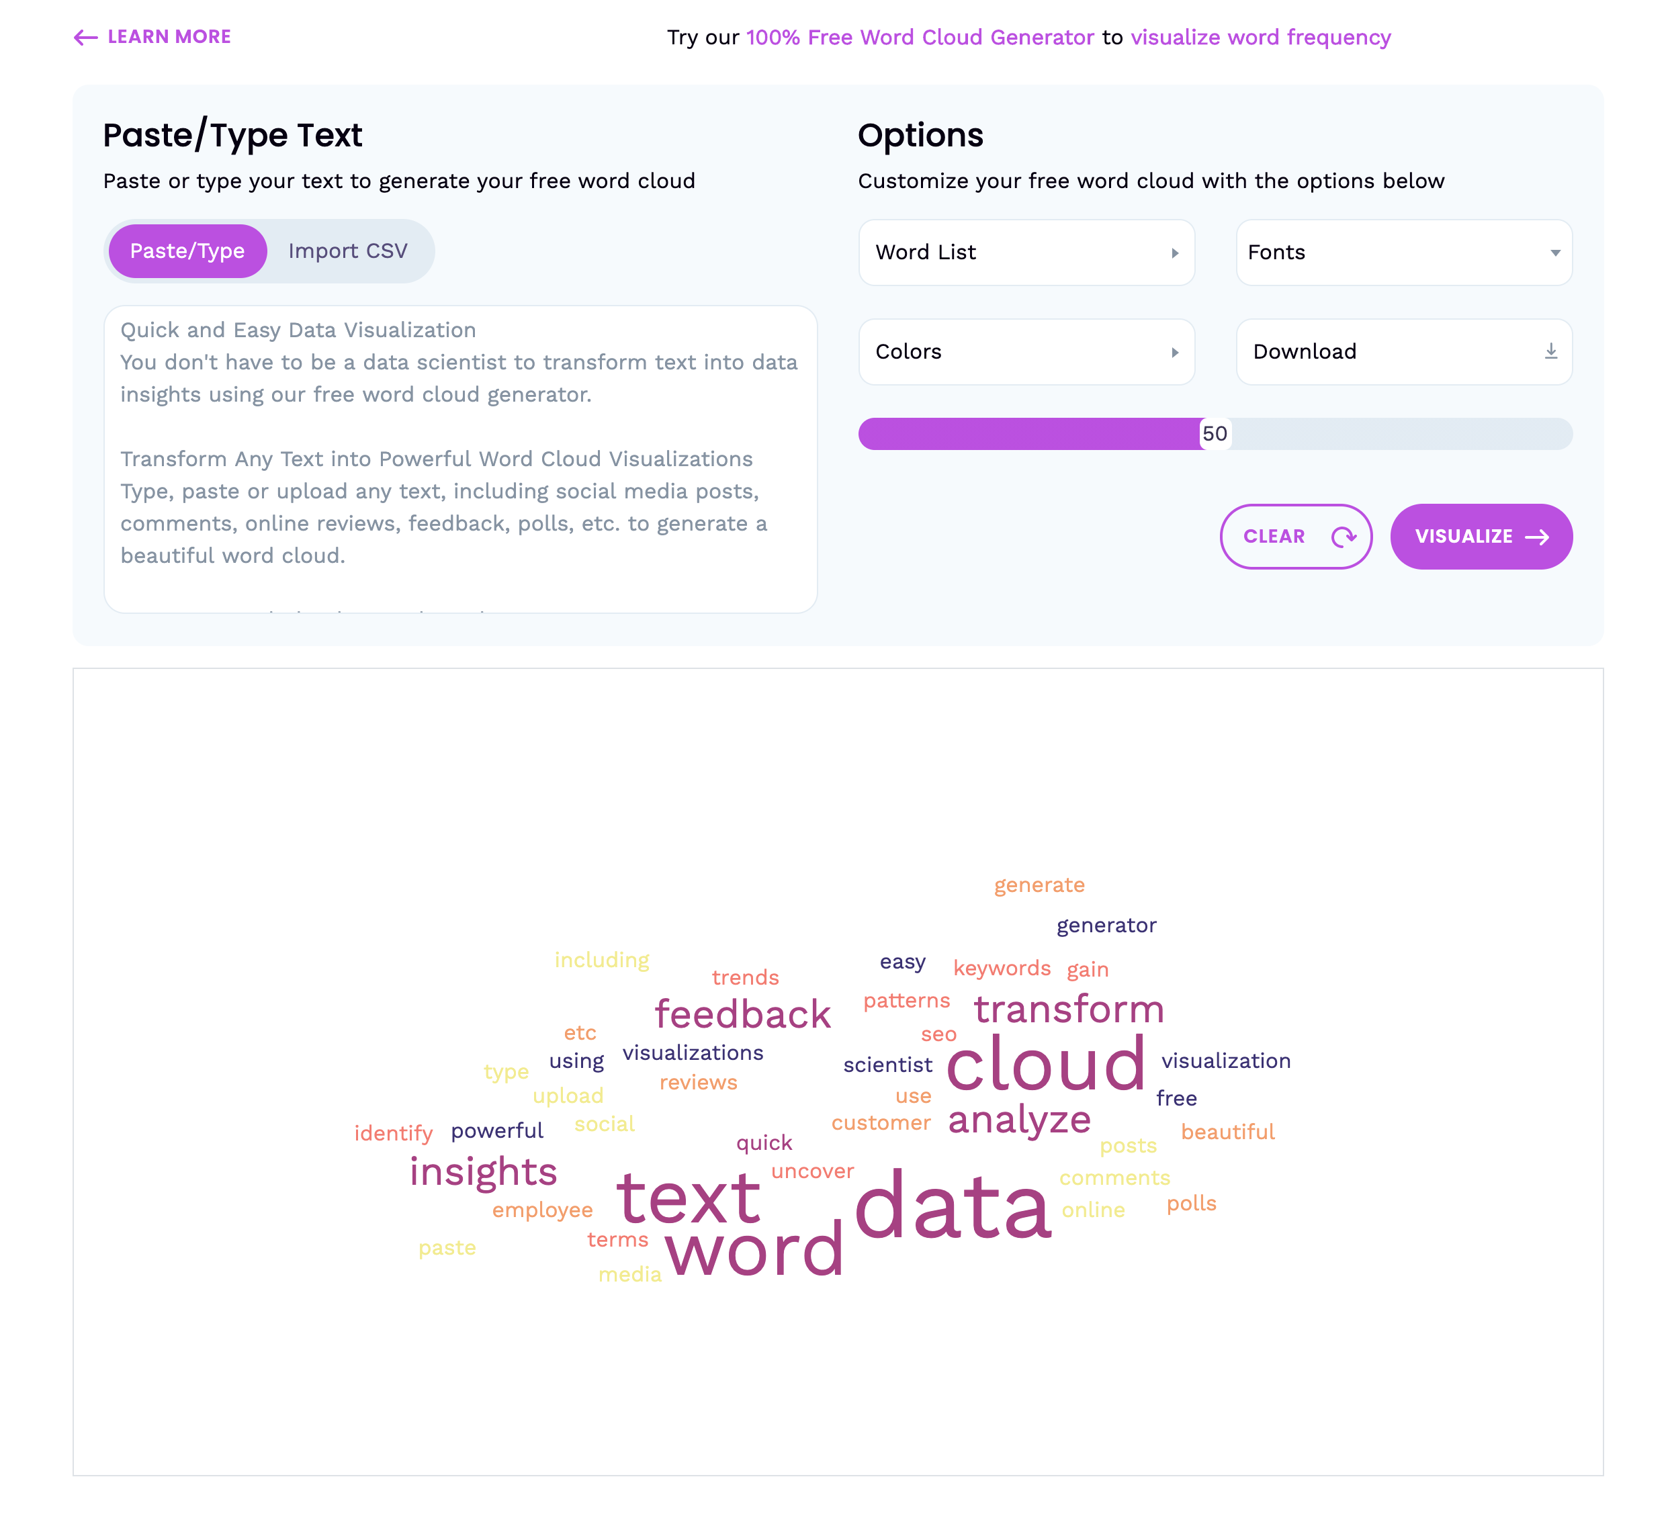Click the download icon in the Download box
This screenshot has width=1670, height=1522.
[x=1552, y=352]
